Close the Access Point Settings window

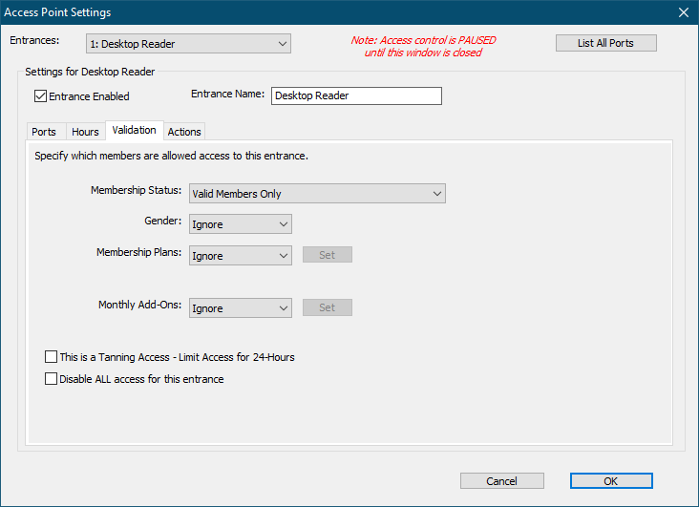click(683, 12)
